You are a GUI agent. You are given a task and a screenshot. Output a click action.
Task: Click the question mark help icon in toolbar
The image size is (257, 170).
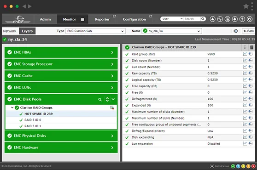[x=242, y=19]
